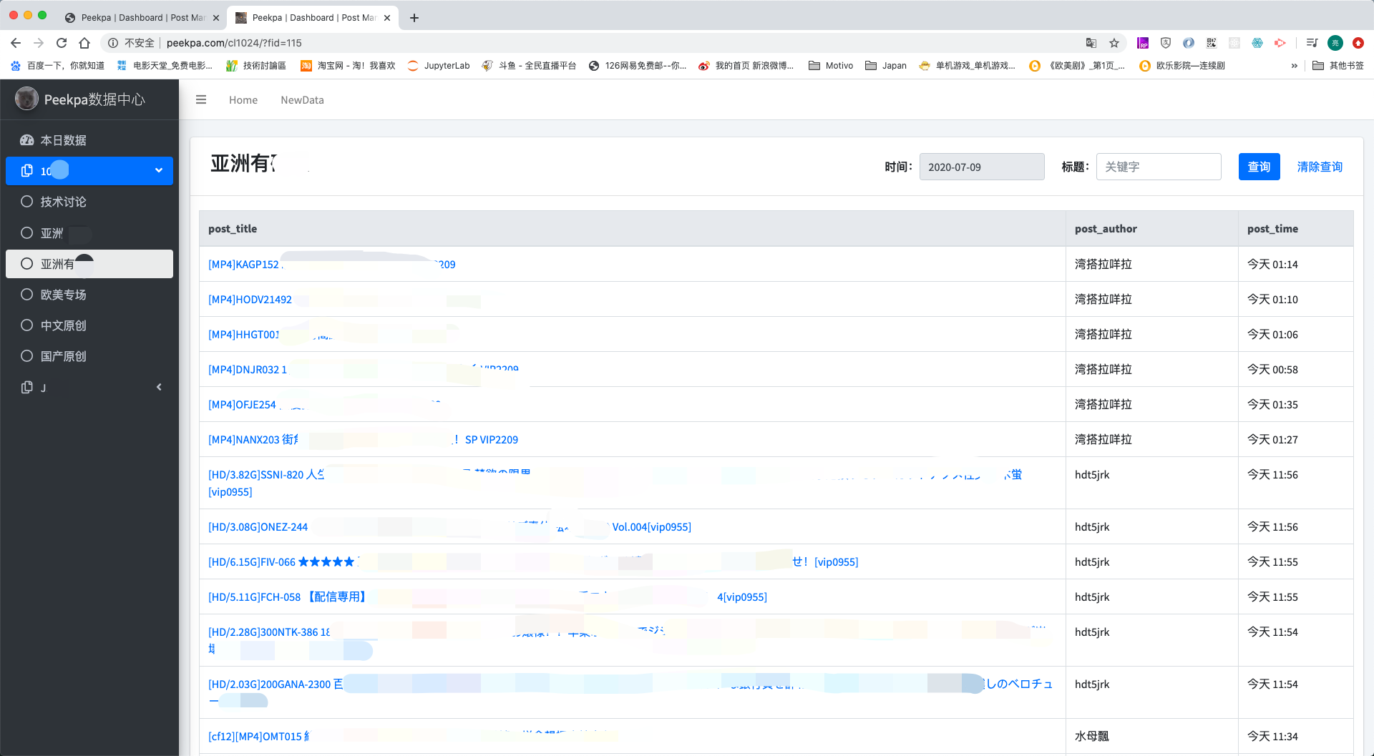Click the Peekpa数据中心 brand title
The image size is (1374, 756).
(x=94, y=99)
